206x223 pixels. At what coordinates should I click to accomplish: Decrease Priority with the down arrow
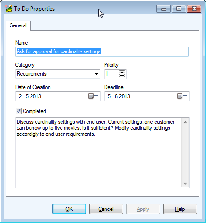point(122,76)
